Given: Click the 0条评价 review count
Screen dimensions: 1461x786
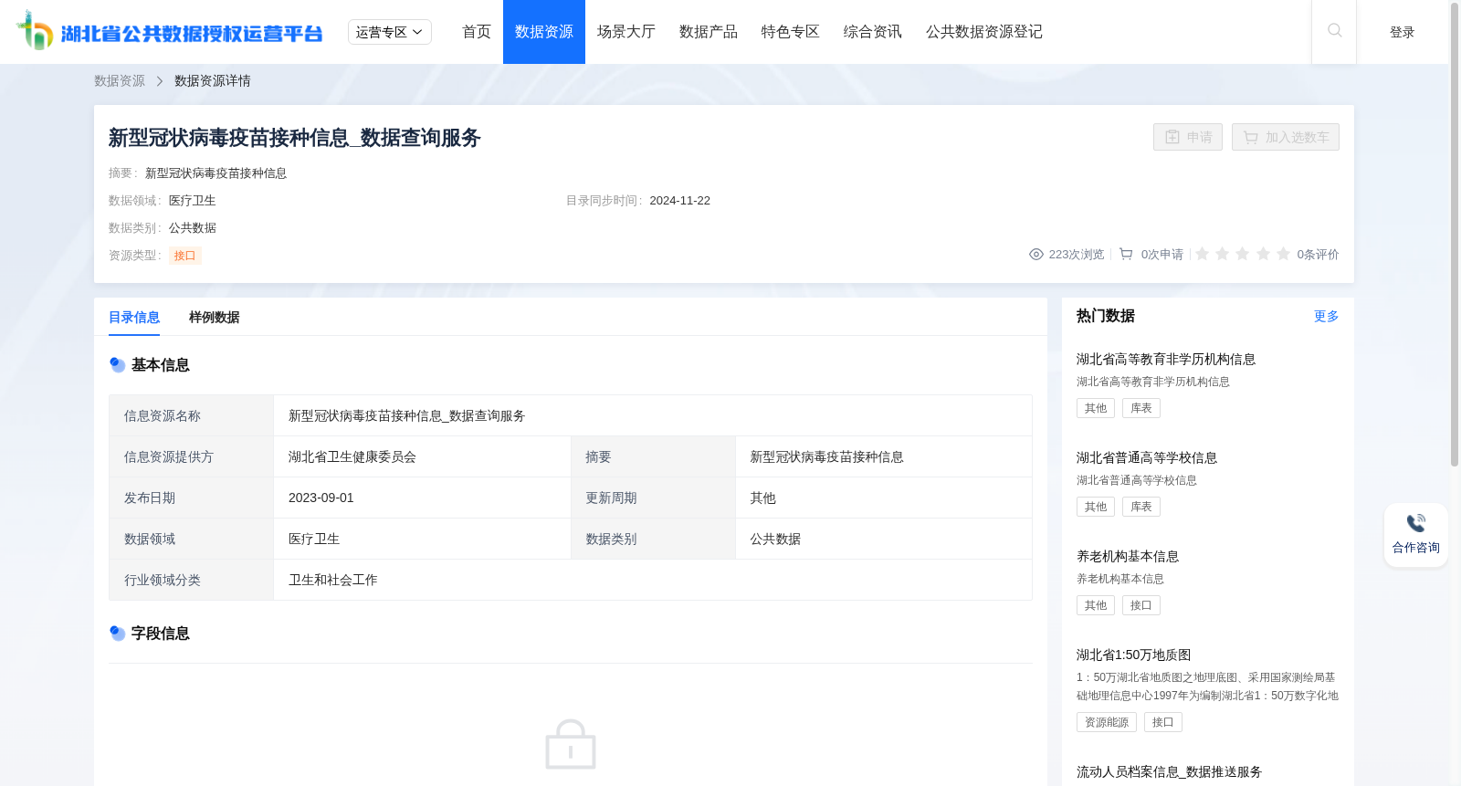Looking at the screenshot, I should click(x=1319, y=255).
